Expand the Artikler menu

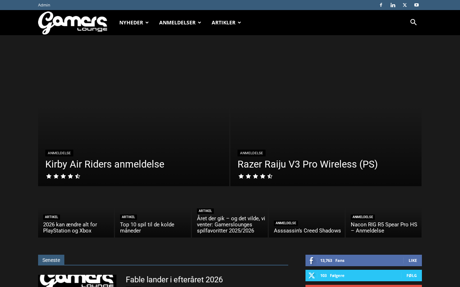click(226, 23)
